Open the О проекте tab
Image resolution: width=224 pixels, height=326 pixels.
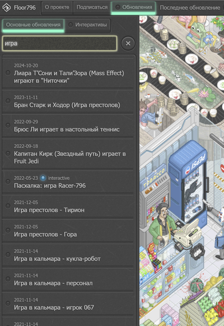coord(57,7)
